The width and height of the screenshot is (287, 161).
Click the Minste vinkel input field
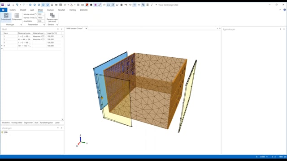(x=41, y=14)
